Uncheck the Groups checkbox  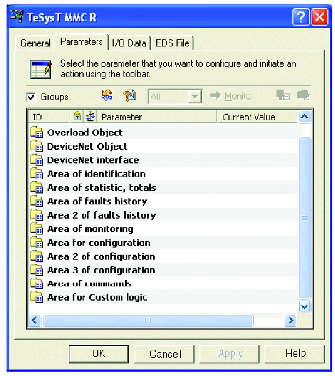coord(31,97)
